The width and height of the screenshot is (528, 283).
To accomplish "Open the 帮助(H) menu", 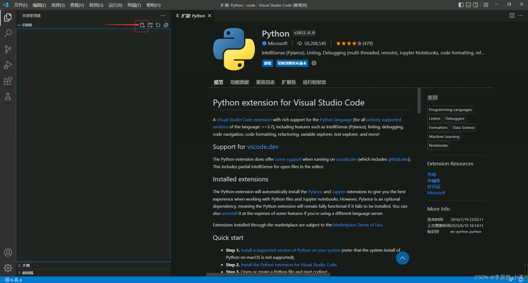I will 153,5.
